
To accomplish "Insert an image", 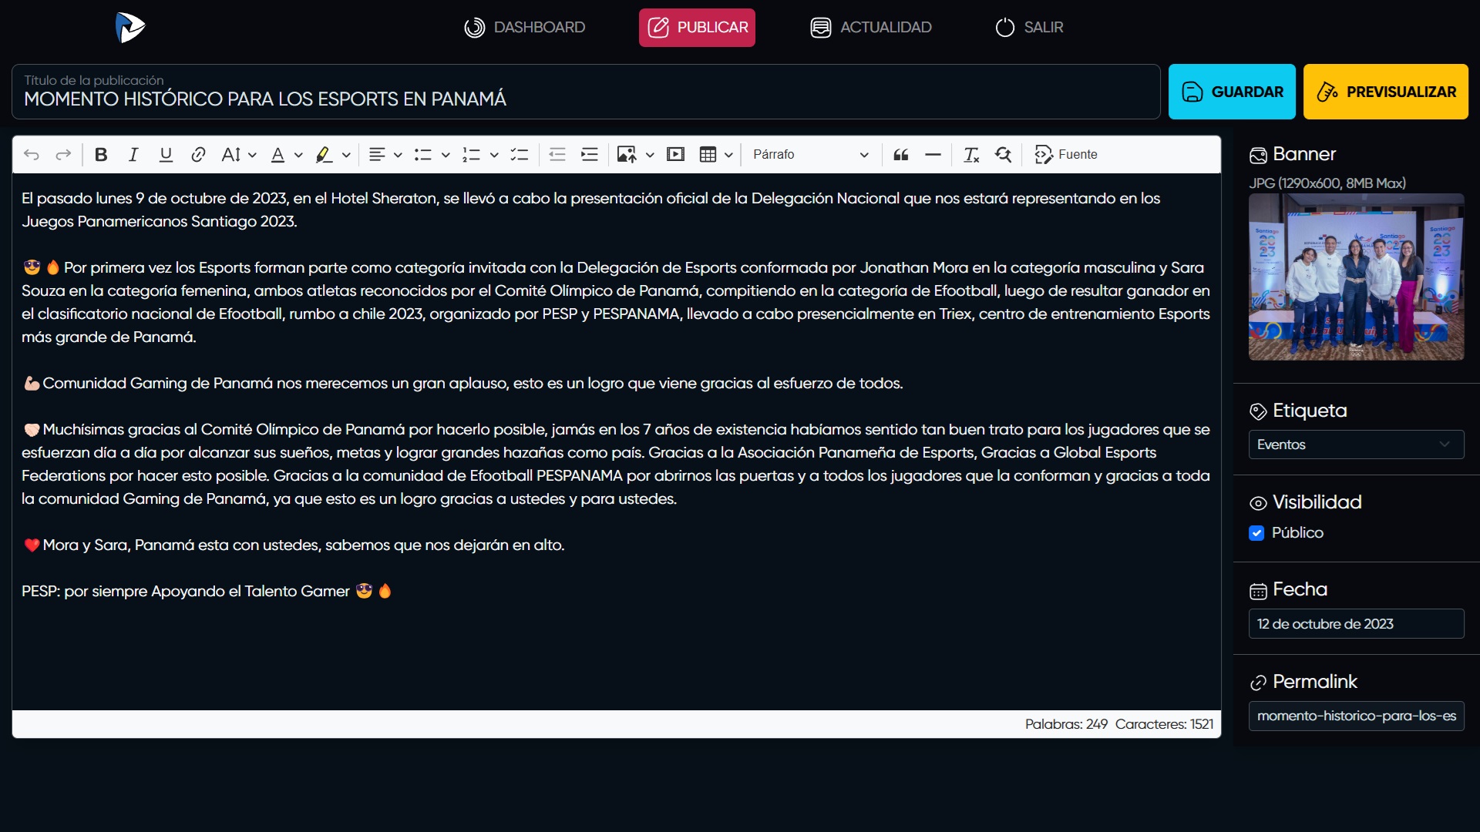I will [627, 155].
